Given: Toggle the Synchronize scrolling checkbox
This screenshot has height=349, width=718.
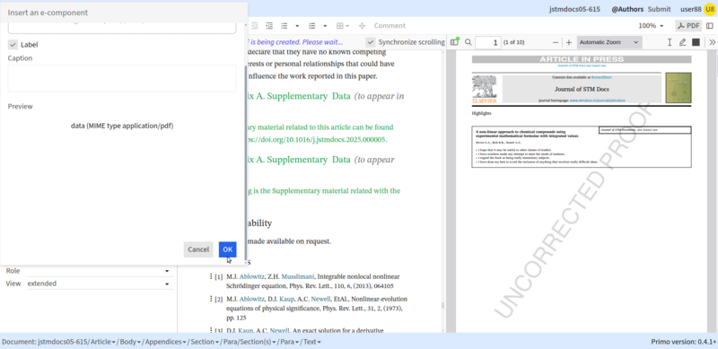Looking at the screenshot, I should tap(371, 42).
